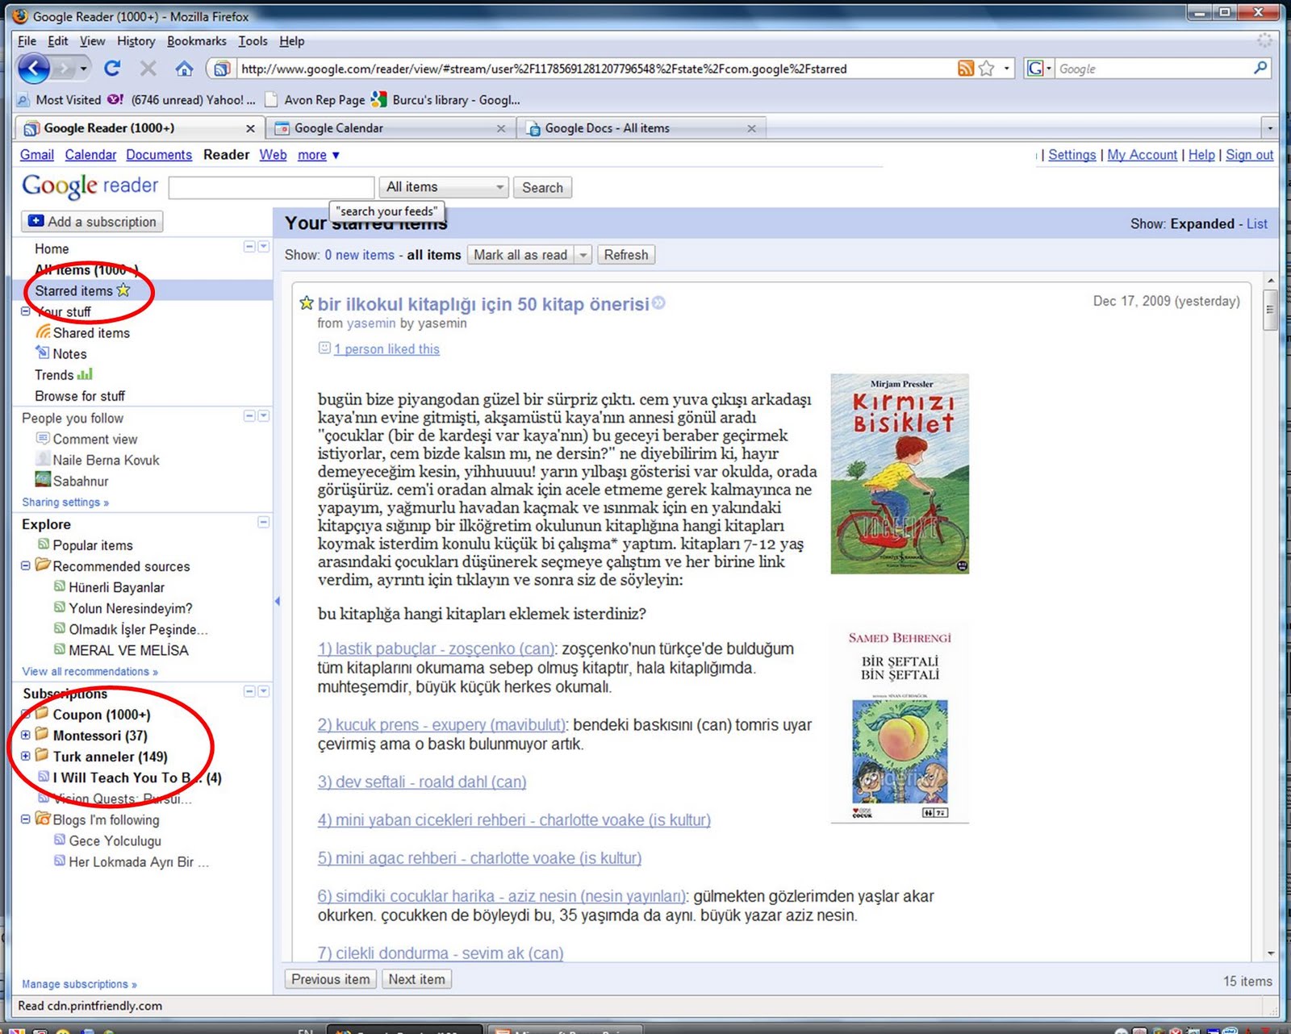The height and width of the screenshot is (1034, 1291).
Task: Open the History menu
Action: point(136,41)
